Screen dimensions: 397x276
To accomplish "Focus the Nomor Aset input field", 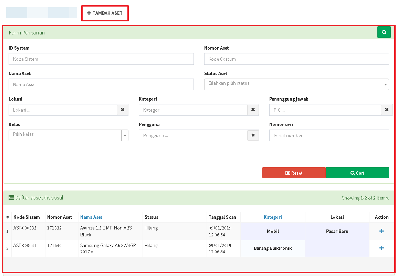I will click(x=296, y=59).
